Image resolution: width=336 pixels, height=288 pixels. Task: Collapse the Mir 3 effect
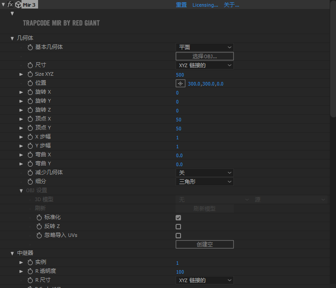(x=3, y=4)
